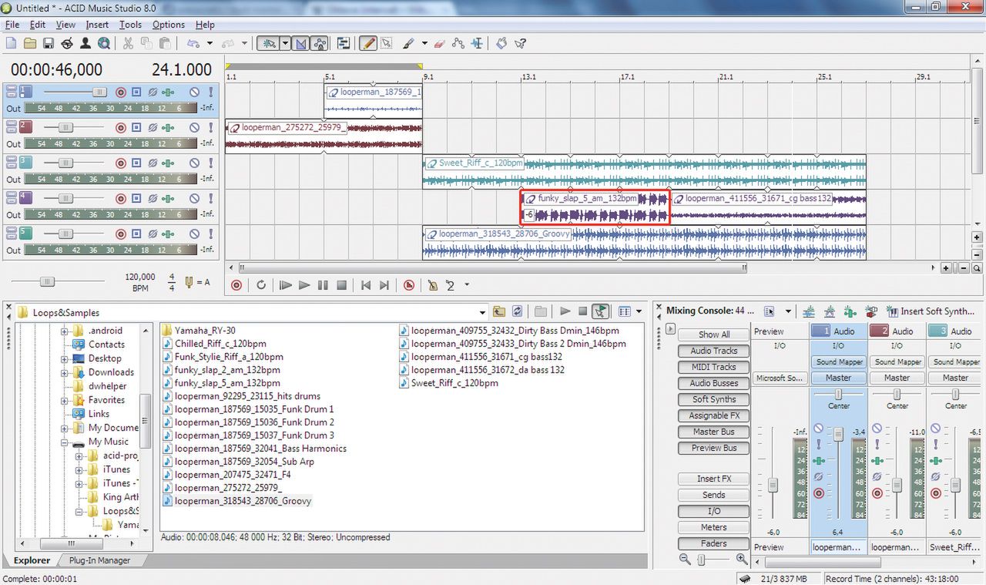Click the Pause button in transport bar
The height and width of the screenshot is (585, 986).
(x=323, y=285)
